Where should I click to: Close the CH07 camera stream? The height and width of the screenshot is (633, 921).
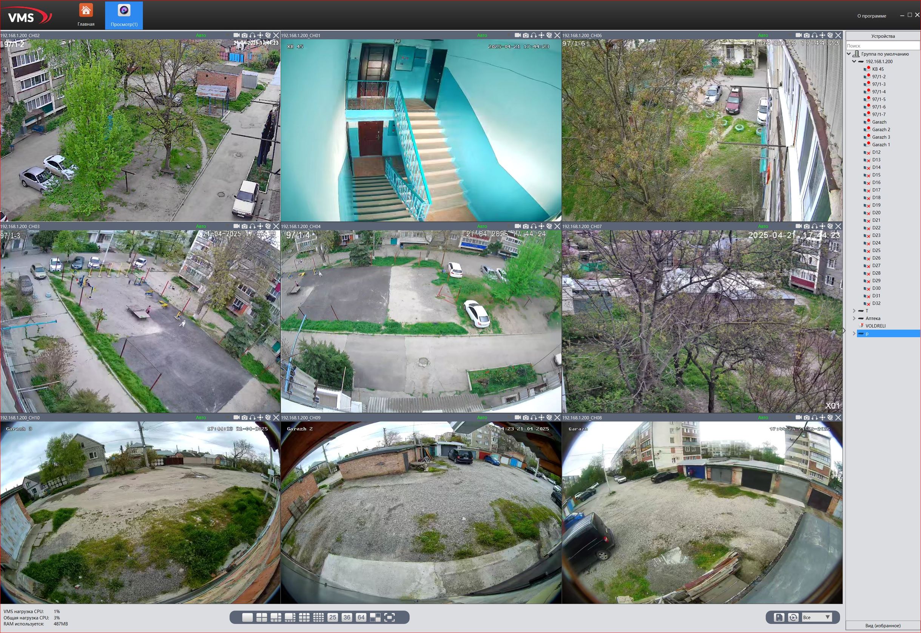click(x=838, y=227)
